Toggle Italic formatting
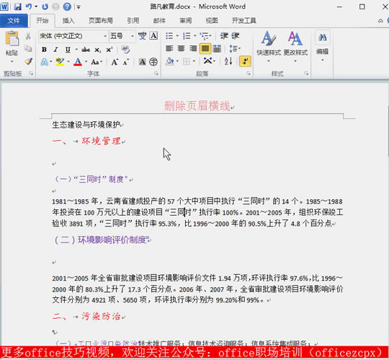 click(55, 50)
